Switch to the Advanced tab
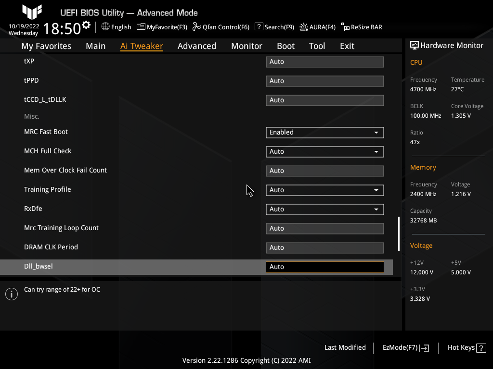The width and height of the screenshot is (493, 369). click(197, 46)
